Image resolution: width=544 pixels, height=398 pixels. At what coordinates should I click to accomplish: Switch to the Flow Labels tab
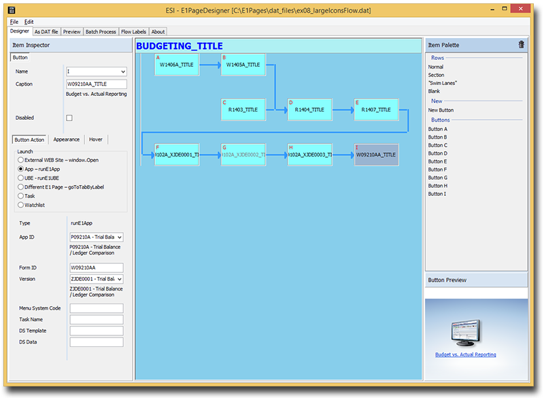pyautogui.click(x=133, y=31)
